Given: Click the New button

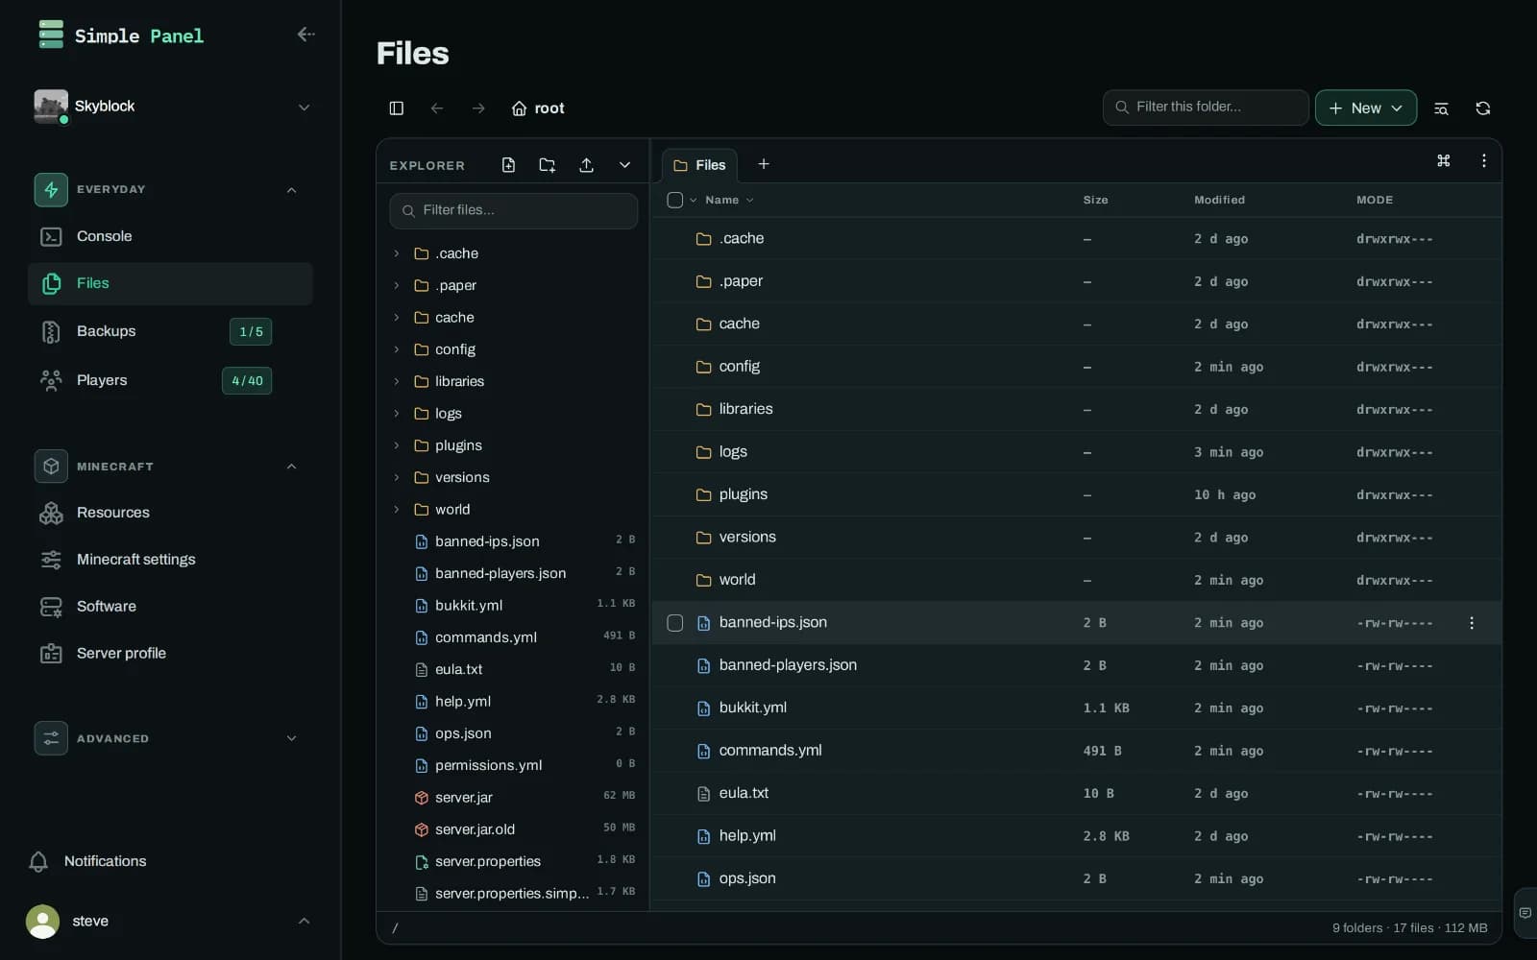Looking at the screenshot, I should [1365, 108].
